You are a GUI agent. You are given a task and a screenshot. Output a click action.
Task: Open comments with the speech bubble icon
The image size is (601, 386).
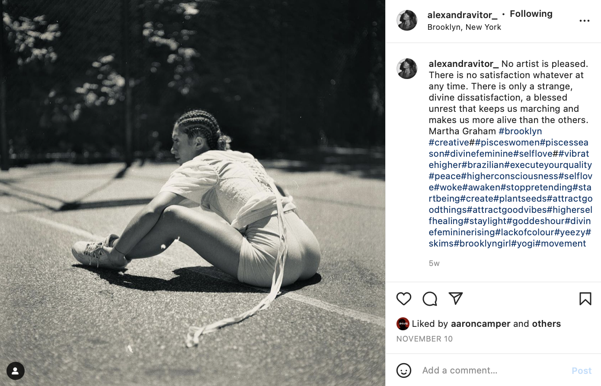(x=430, y=299)
